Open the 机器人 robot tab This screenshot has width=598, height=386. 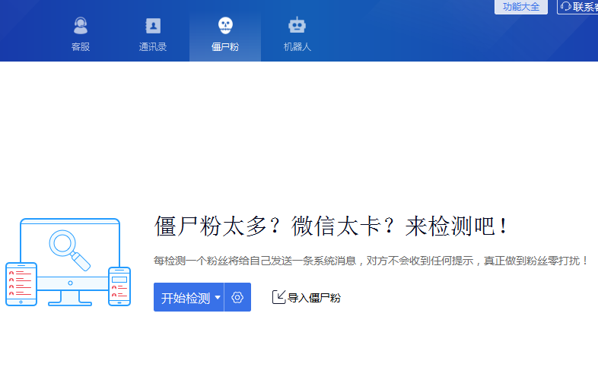297,35
